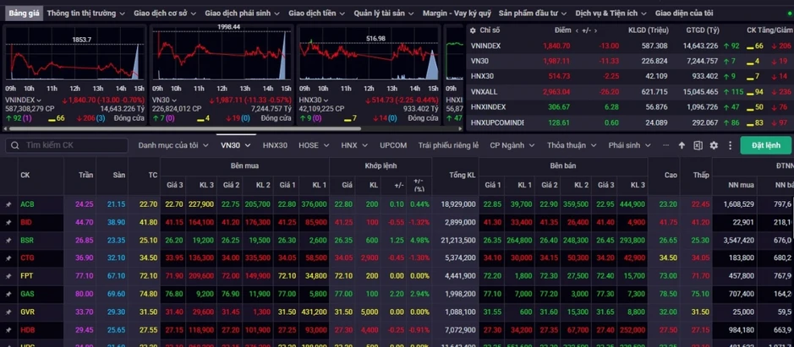Screen dimensions: 794x347
Task: Select the Bảng giá tab
Action: pyautogui.click(x=24, y=14)
